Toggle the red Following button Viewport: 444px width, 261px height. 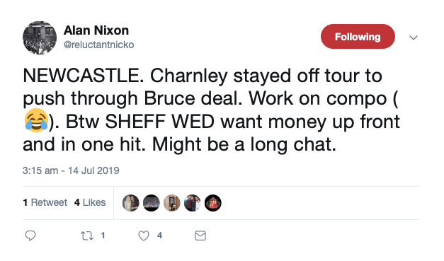[358, 37]
